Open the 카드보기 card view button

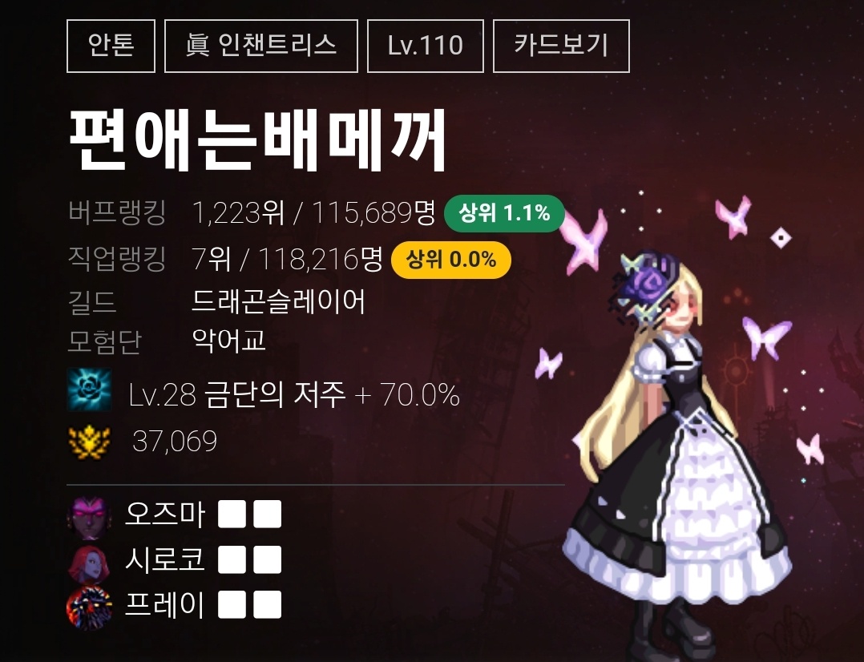click(x=561, y=46)
